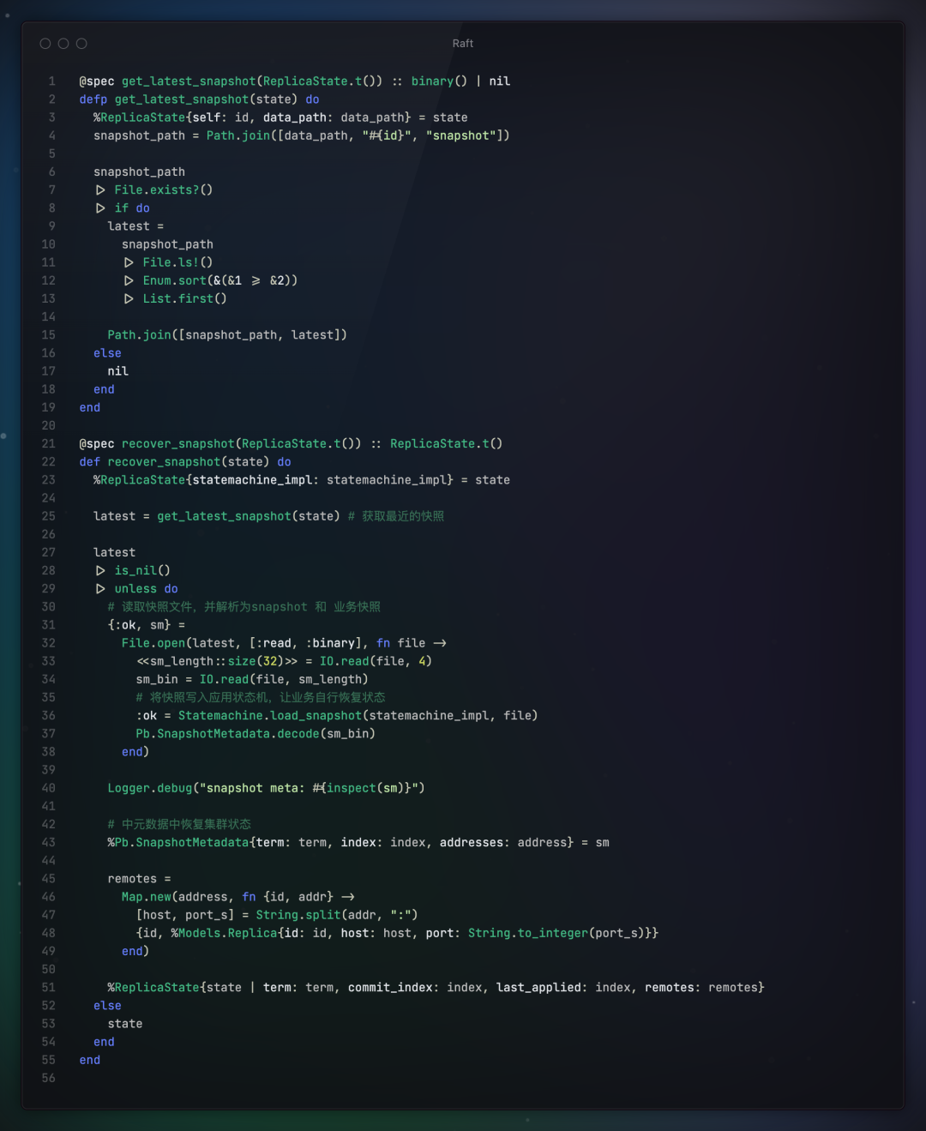This screenshot has height=1131, width=926.
Task: Click 'Logger.debug' call on line 40
Action: (x=150, y=788)
